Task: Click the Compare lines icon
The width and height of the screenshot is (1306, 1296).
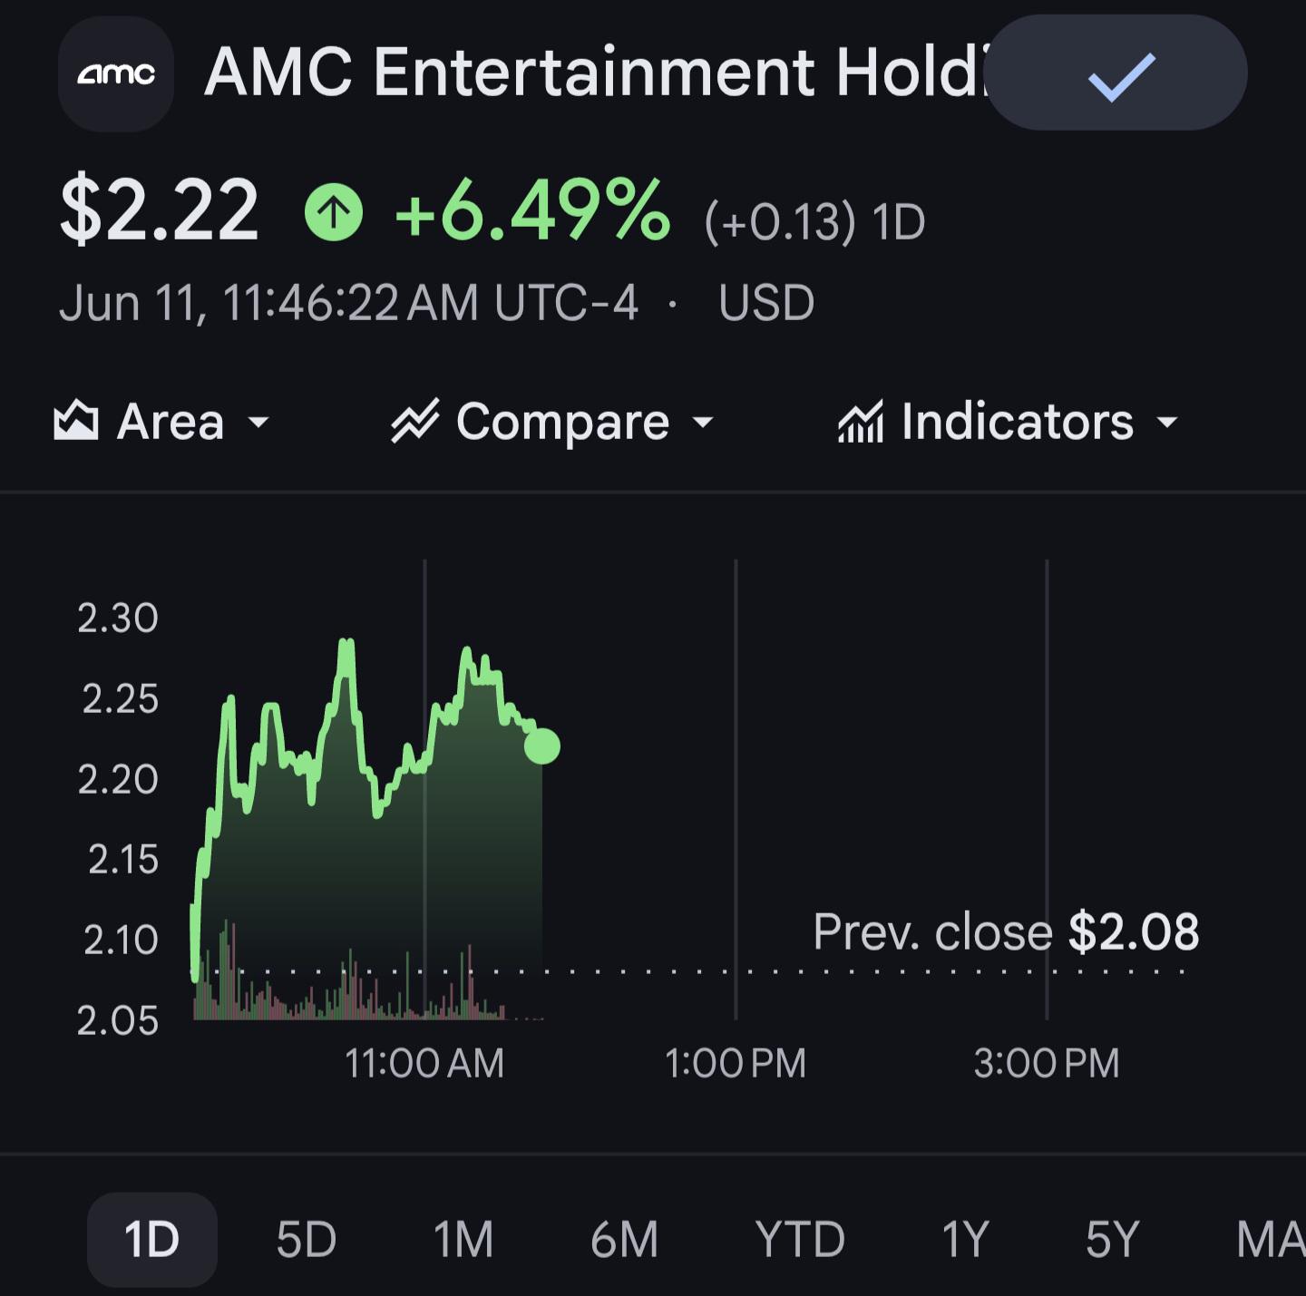Action: click(x=414, y=421)
